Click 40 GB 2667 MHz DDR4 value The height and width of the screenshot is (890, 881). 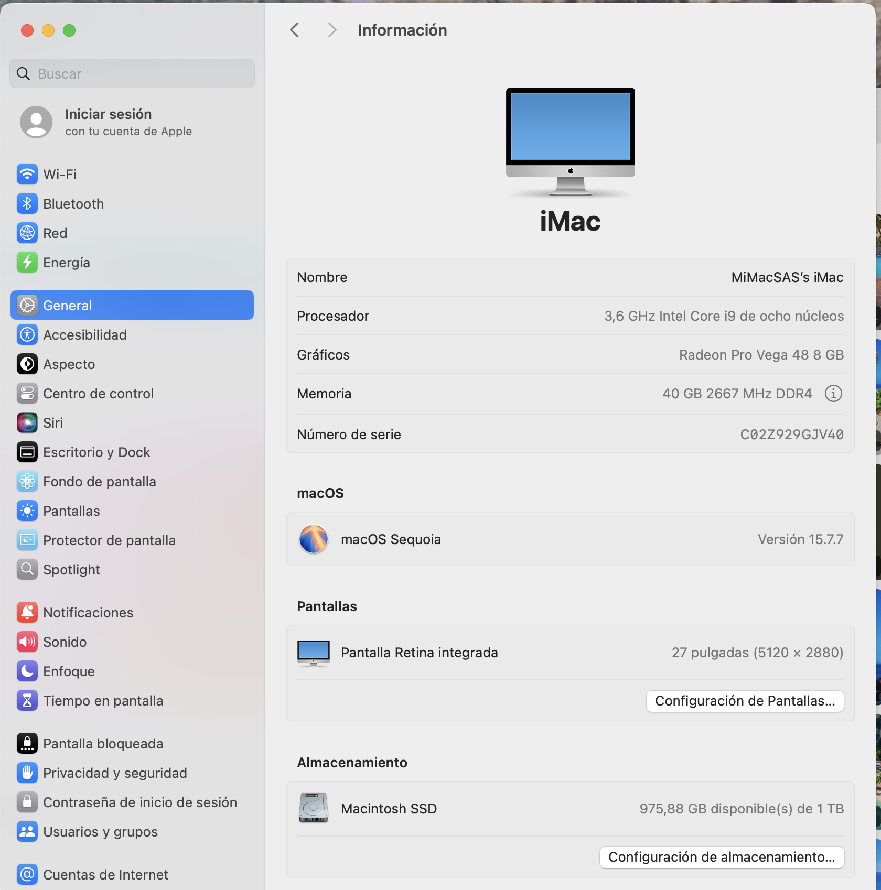click(x=737, y=394)
